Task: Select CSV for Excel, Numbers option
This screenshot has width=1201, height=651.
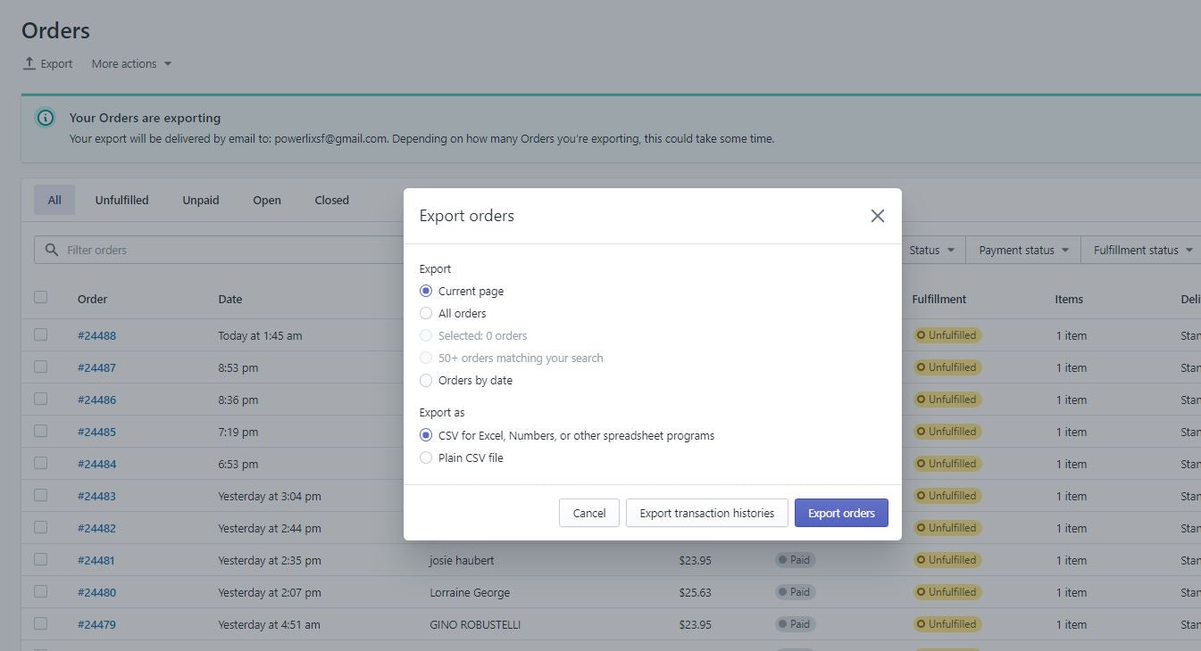Action: [426, 435]
